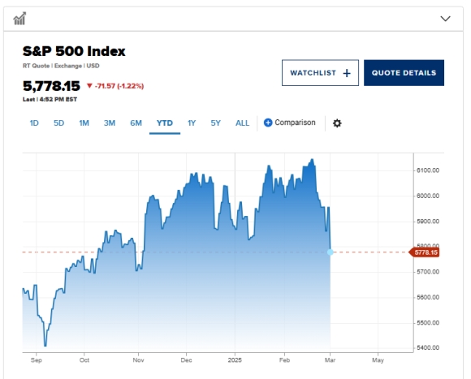Select the 1D time range
Screen dimensions: 471x379
(34, 123)
